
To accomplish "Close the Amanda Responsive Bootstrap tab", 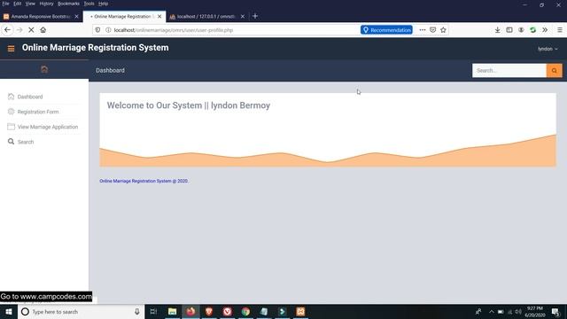I will [76, 17].
